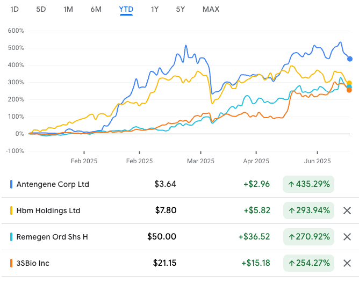Viewport: 359px width, 283px height.
Task: Click the orange 3SBio chart endpoint dot
Action: click(x=349, y=90)
